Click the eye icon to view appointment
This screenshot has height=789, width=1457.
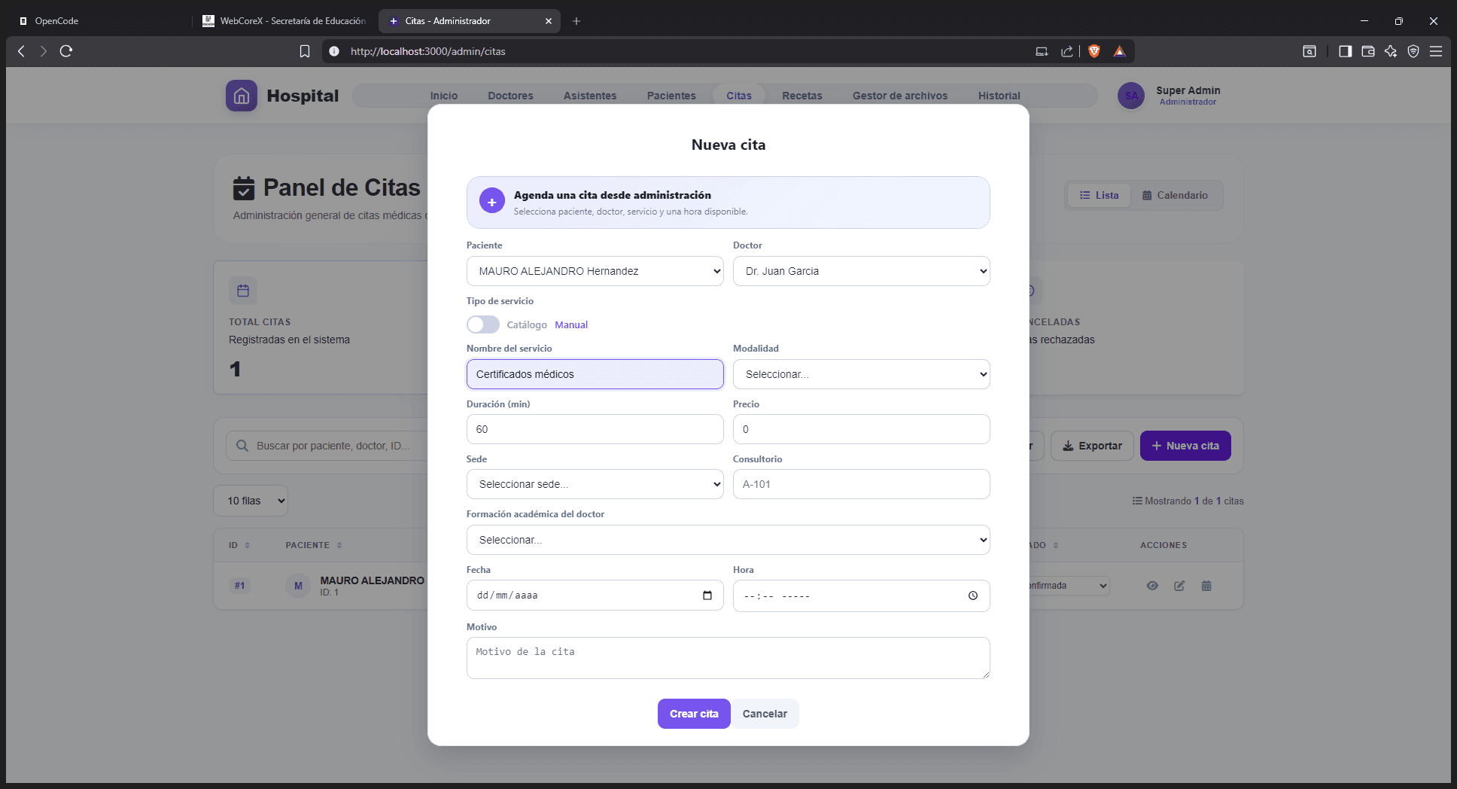click(x=1152, y=586)
